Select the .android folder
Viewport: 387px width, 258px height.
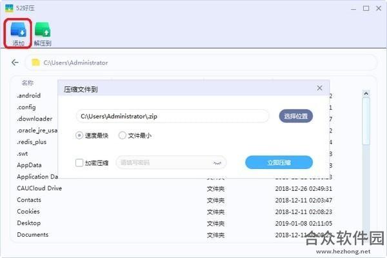[x=28, y=95]
